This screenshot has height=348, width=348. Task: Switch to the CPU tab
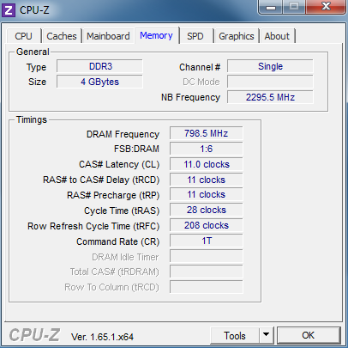24,36
